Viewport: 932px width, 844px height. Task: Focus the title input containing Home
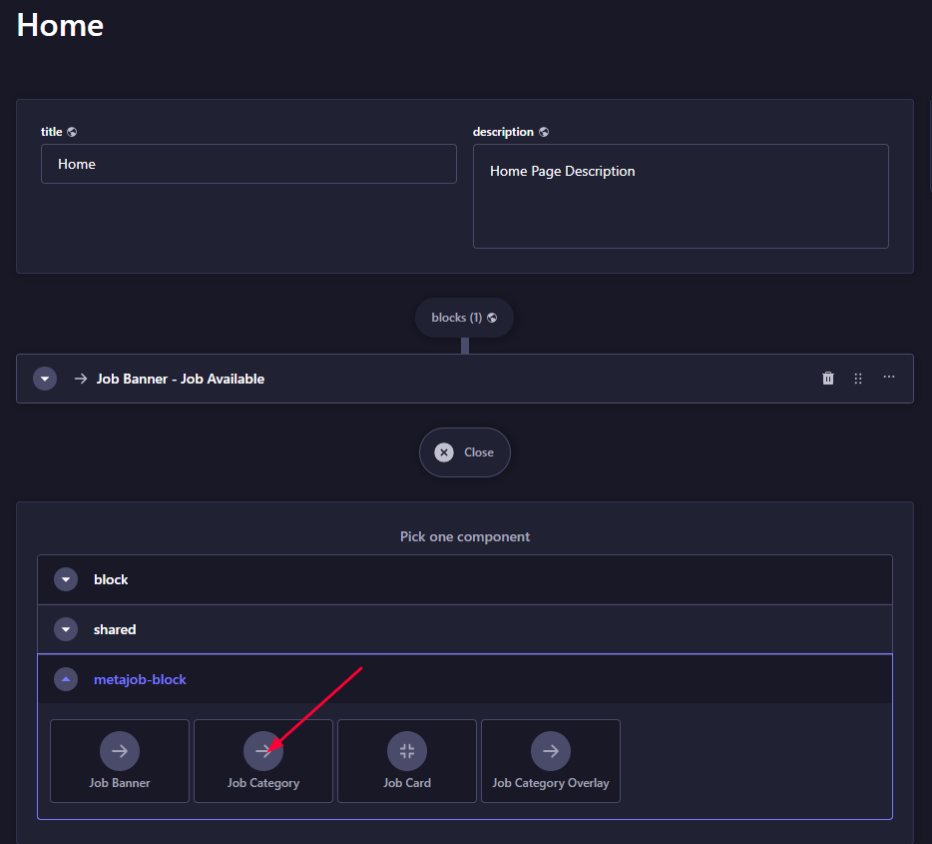click(248, 164)
